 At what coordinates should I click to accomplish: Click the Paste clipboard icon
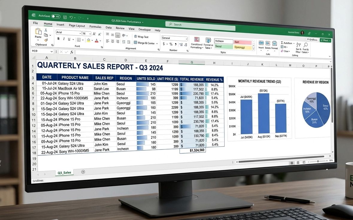38,31
